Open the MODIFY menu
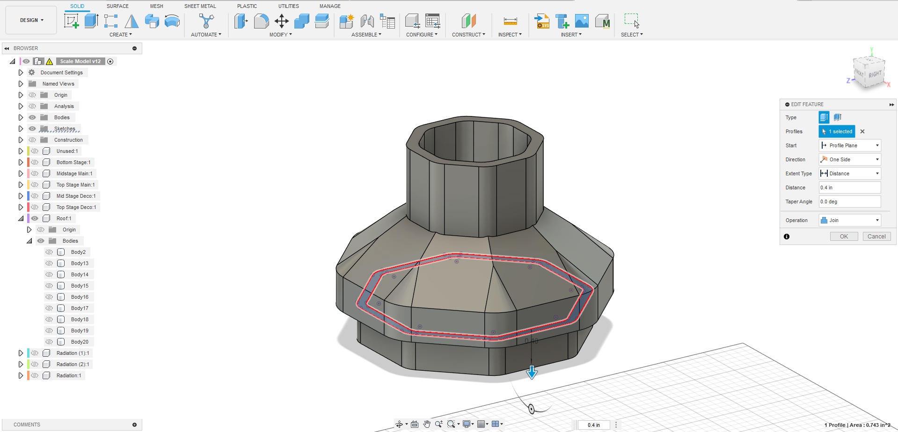This screenshot has height=432, width=898. pos(281,35)
